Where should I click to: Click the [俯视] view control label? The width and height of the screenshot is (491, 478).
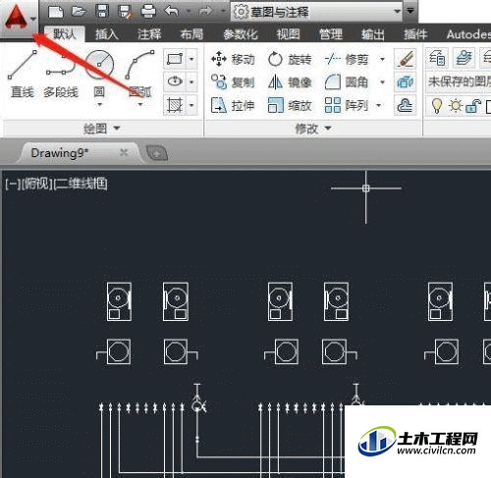(x=36, y=184)
